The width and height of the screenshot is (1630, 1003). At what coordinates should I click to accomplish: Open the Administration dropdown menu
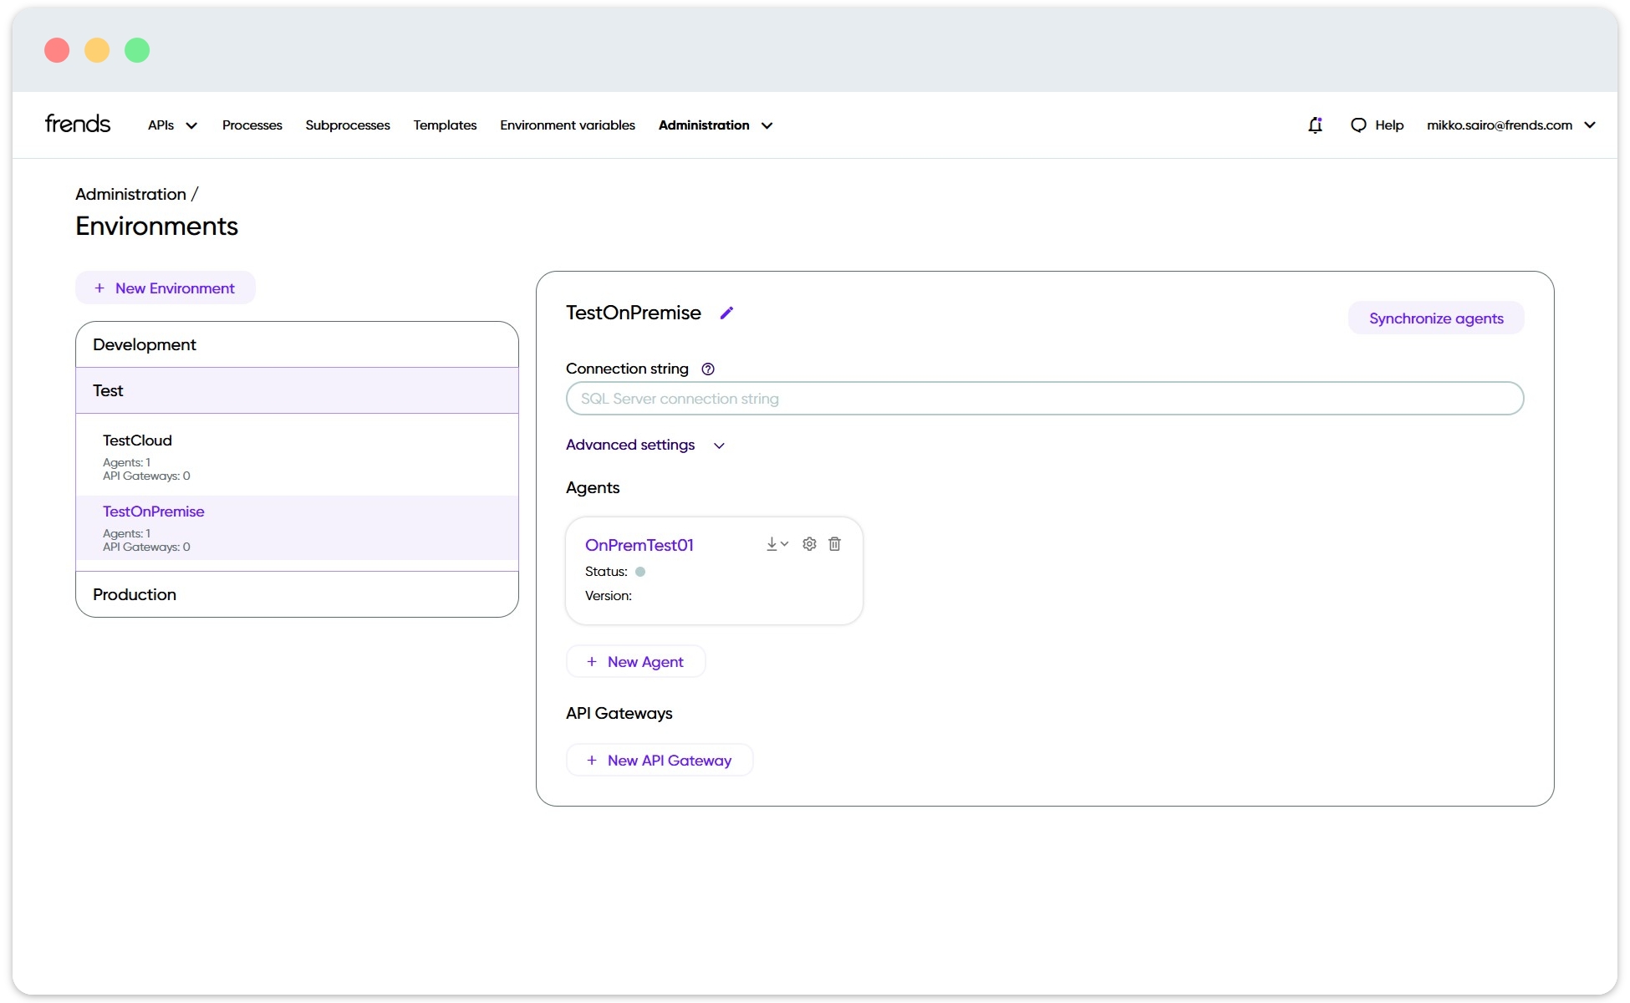715,125
